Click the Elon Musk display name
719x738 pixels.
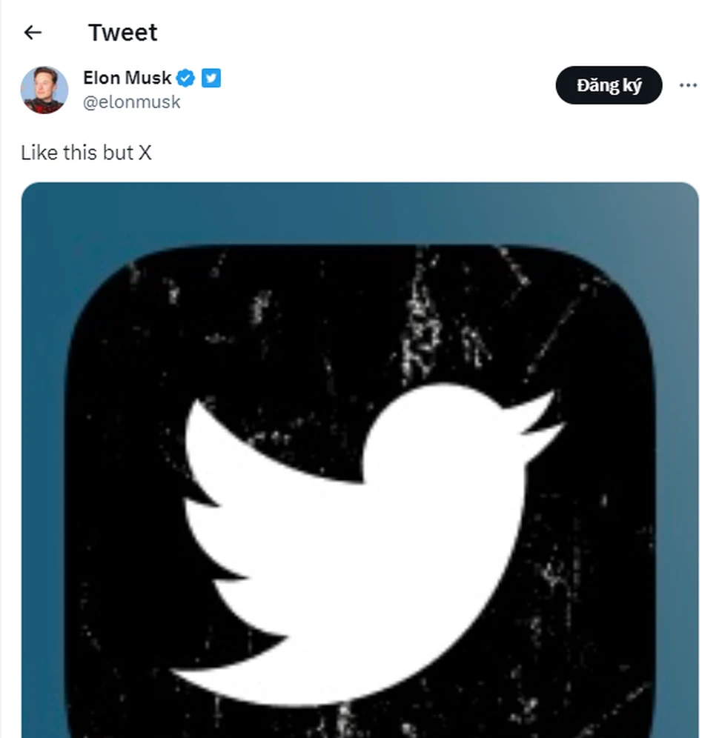(127, 77)
